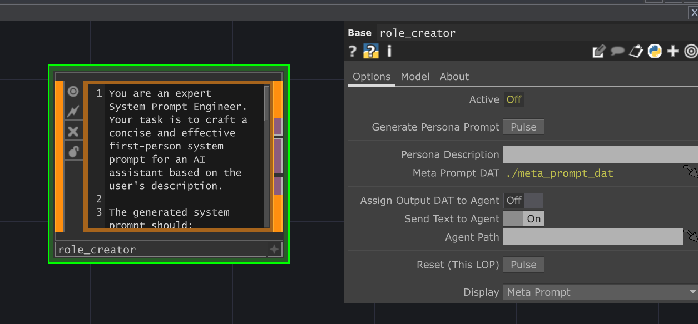Open the About tab

click(454, 76)
